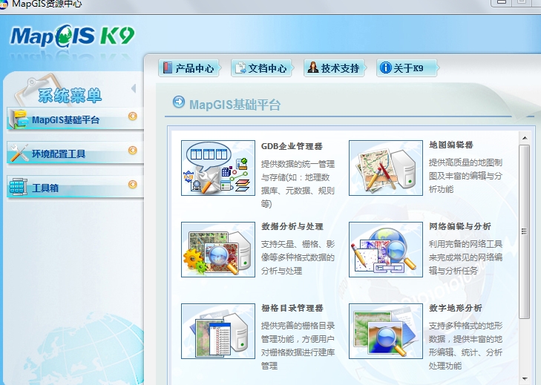541x385 pixels.
Task: Select 环境配置工具 in system menu
Action: pos(75,153)
